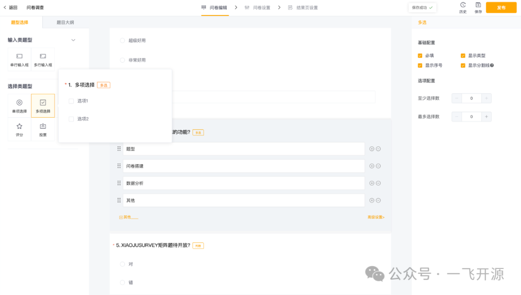521x295 pixels.
Task: Publish the survey with 发布
Action: 501,7
